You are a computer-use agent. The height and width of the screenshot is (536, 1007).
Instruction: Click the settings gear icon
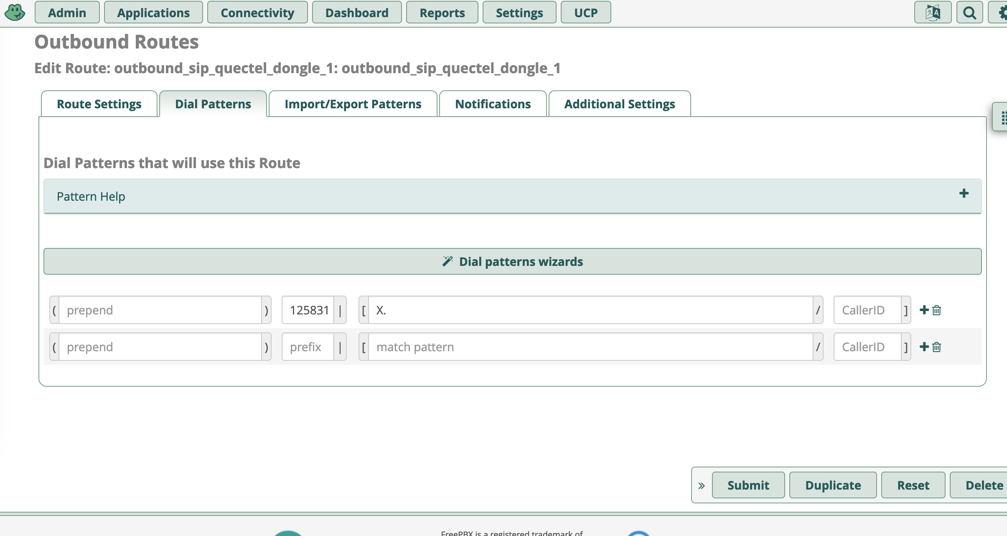tap(1002, 12)
